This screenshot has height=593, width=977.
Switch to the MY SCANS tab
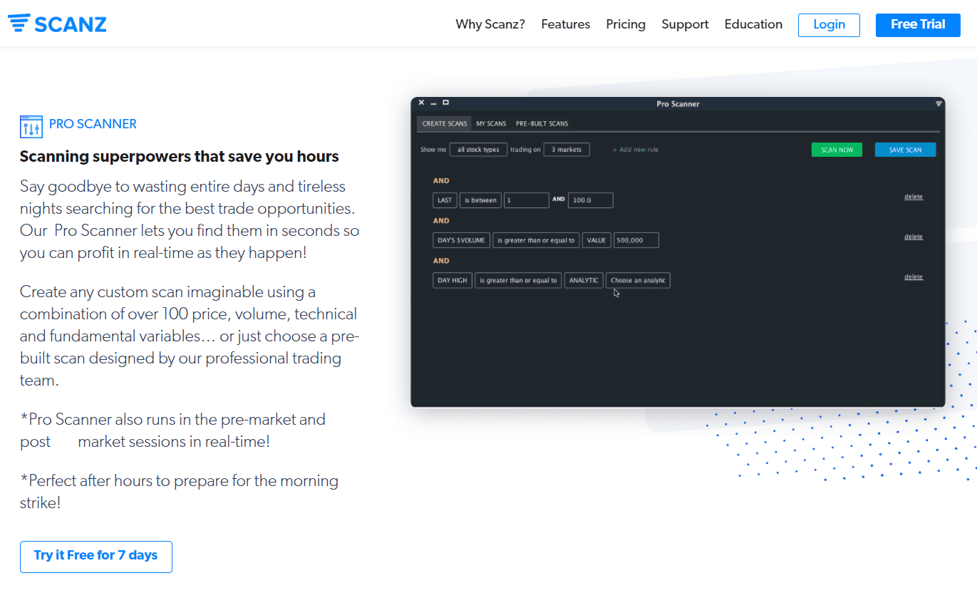491,124
